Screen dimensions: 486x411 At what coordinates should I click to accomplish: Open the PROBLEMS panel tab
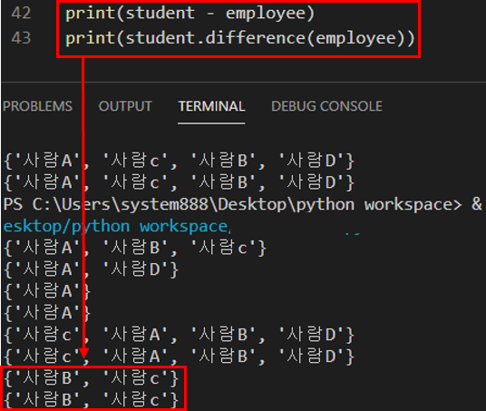(x=37, y=106)
